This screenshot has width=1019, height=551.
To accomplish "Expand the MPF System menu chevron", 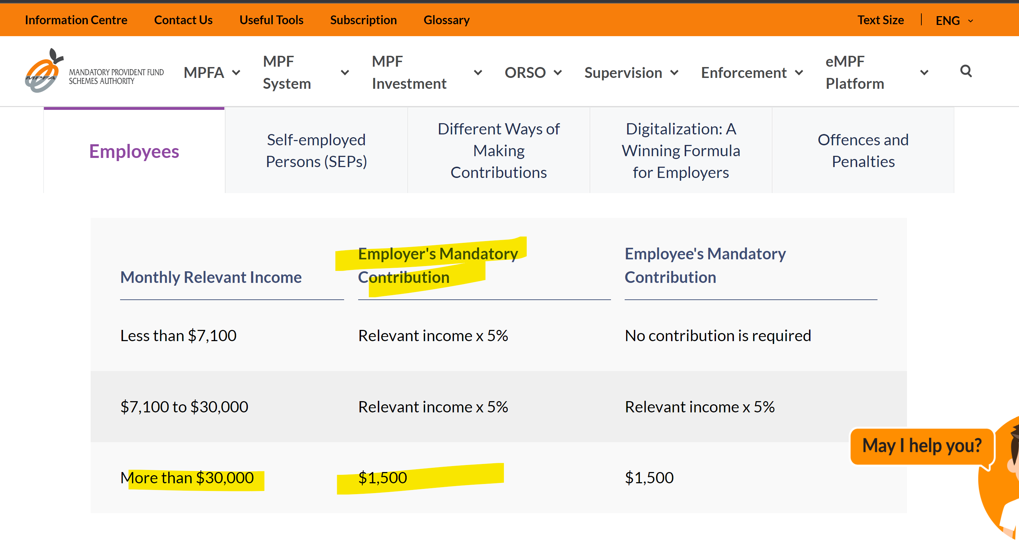I will 345,73.
